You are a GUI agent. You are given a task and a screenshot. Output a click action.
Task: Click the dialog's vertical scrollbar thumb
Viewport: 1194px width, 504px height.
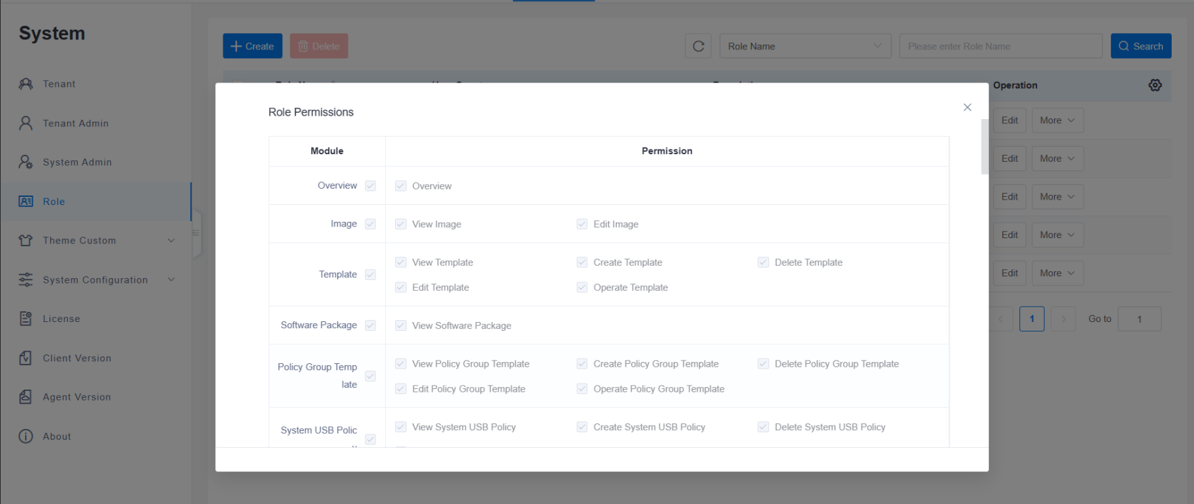click(x=984, y=146)
